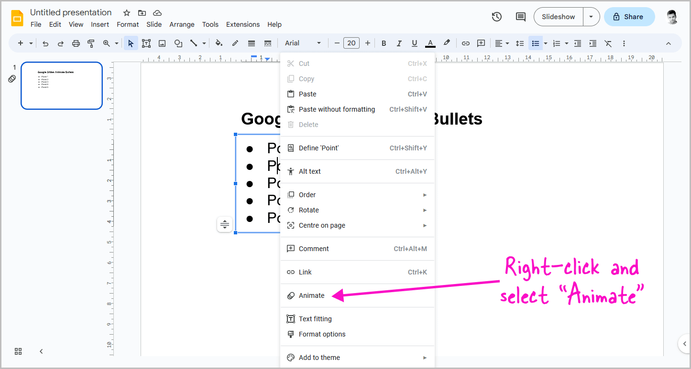Screen dimensions: 691x369
Task: Open the Extensions menu
Action: (x=243, y=24)
